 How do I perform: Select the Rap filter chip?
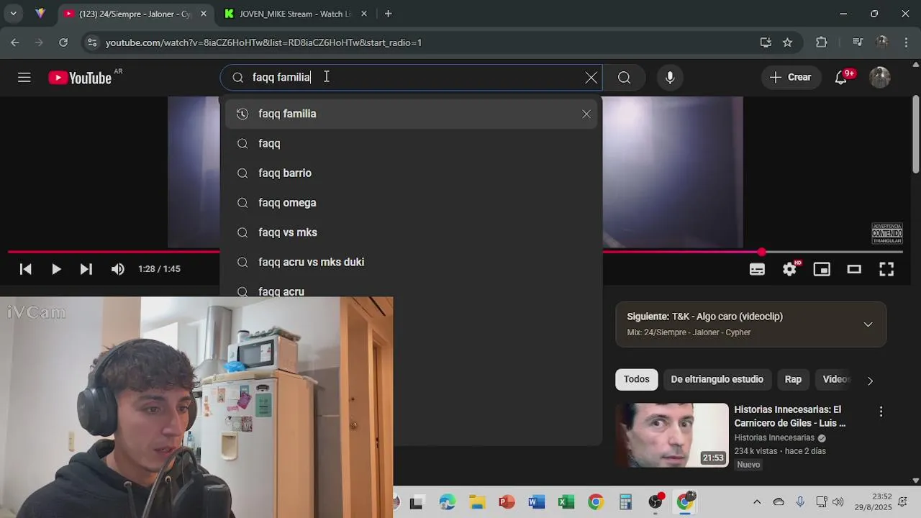tap(793, 379)
